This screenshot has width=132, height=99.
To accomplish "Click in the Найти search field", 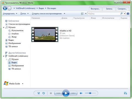I will (x=104, y=14).
